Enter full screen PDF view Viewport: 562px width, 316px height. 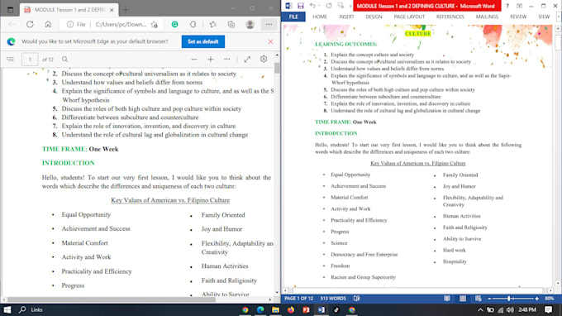pyautogui.click(x=247, y=60)
